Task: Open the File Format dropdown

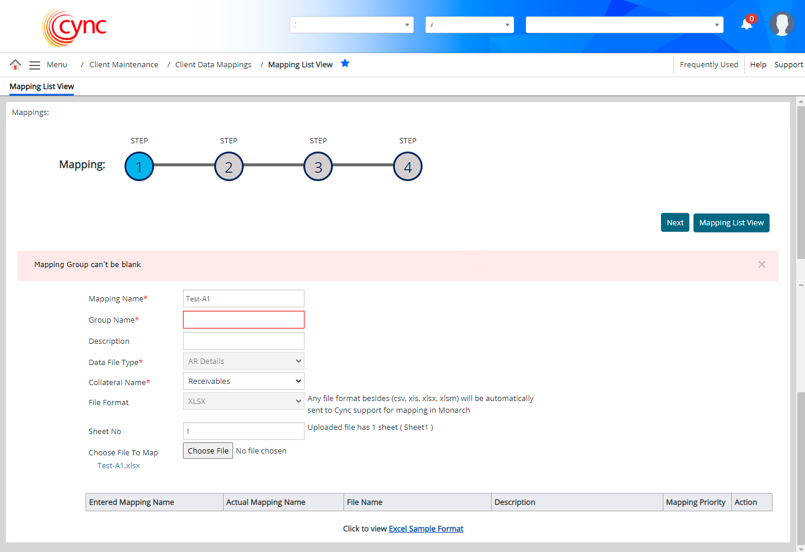Action: 243,402
